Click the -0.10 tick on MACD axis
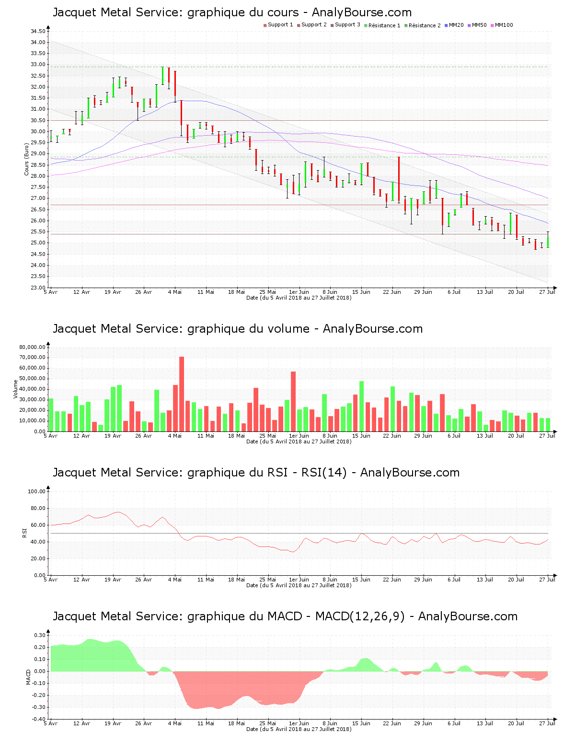The width and height of the screenshot is (575, 743). click(x=39, y=683)
